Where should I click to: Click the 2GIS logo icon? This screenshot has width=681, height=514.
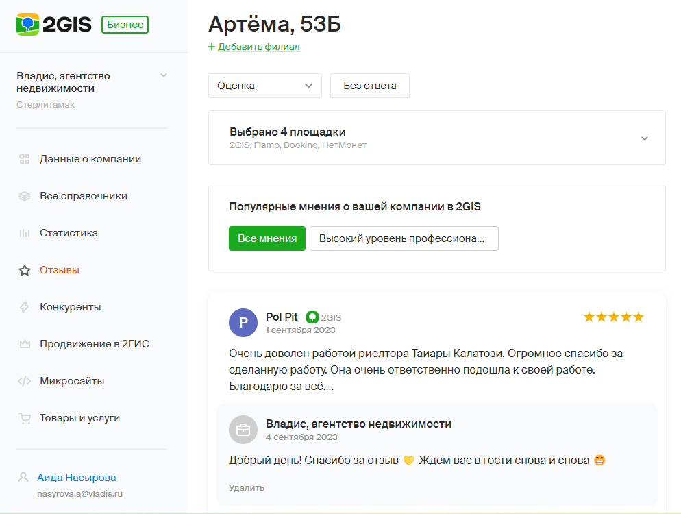pyautogui.click(x=27, y=25)
